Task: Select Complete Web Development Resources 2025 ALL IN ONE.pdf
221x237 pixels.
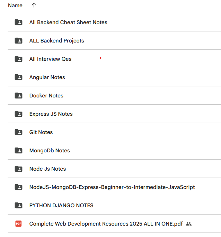Action: point(106,224)
